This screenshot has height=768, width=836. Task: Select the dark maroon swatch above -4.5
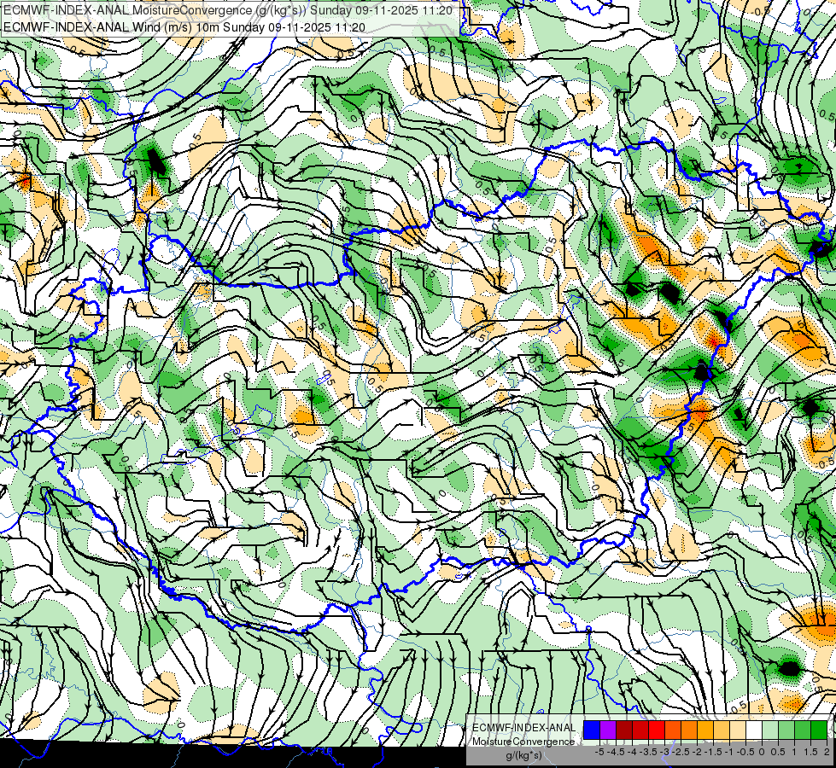point(624,730)
